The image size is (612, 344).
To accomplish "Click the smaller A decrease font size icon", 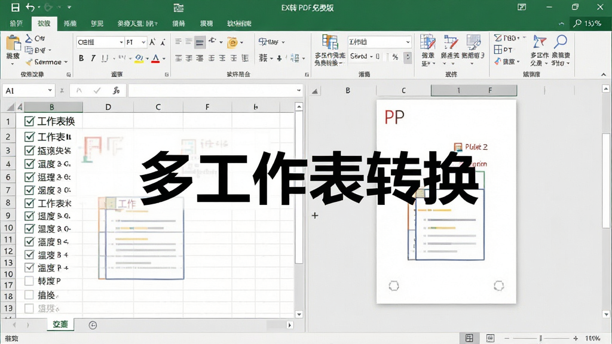I will click(x=163, y=42).
